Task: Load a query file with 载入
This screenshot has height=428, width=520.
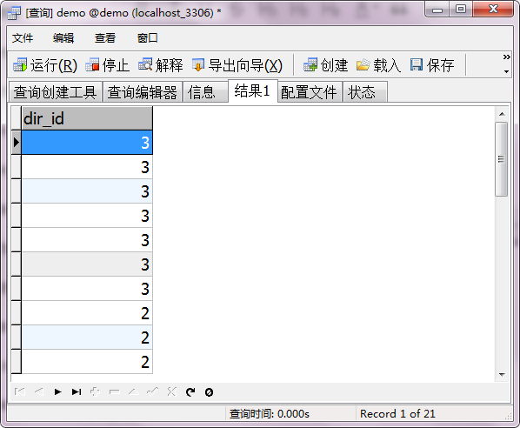Action: 379,65
